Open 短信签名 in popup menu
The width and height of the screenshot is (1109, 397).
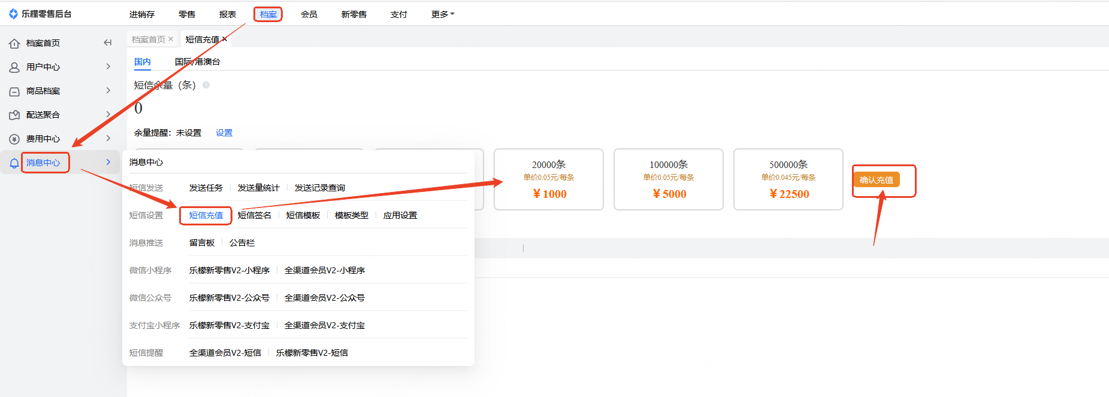[x=255, y=215]
